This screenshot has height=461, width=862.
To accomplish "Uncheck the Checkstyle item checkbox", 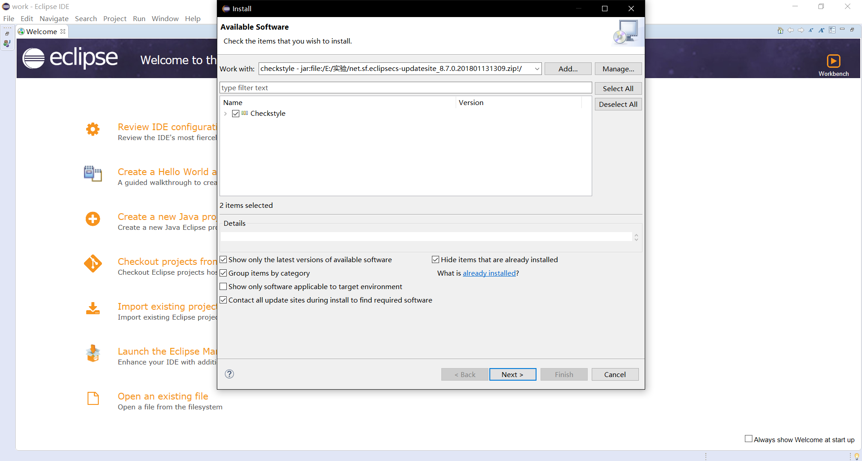I will pyautogui.click(x=236, y=114).
